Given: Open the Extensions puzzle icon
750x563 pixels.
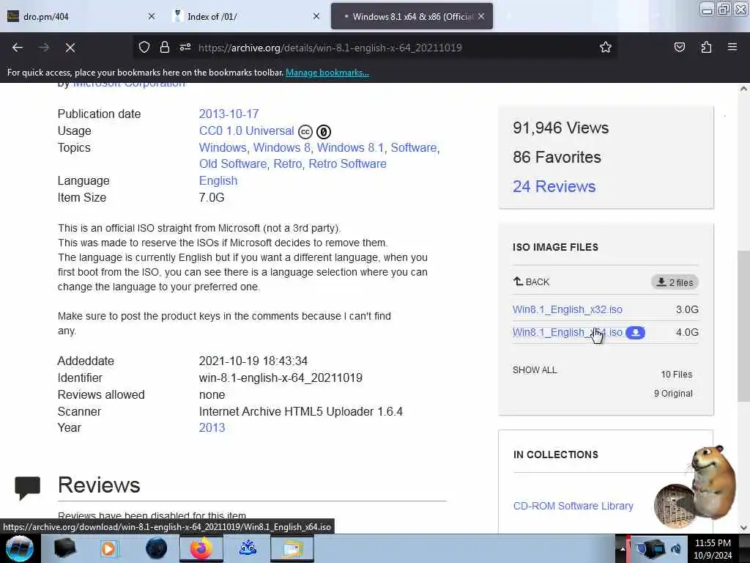Looking at the screenshot, I should click(x=706, y=47).
